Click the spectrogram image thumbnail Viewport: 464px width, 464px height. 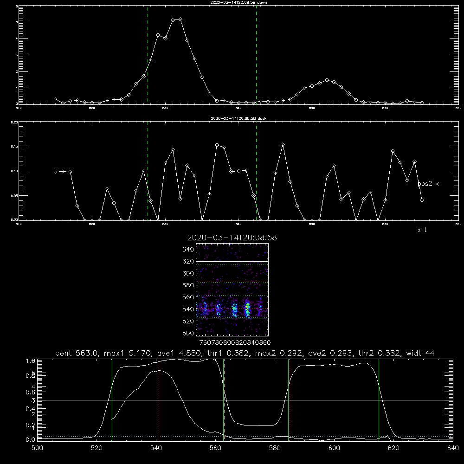tap(232, 290)
